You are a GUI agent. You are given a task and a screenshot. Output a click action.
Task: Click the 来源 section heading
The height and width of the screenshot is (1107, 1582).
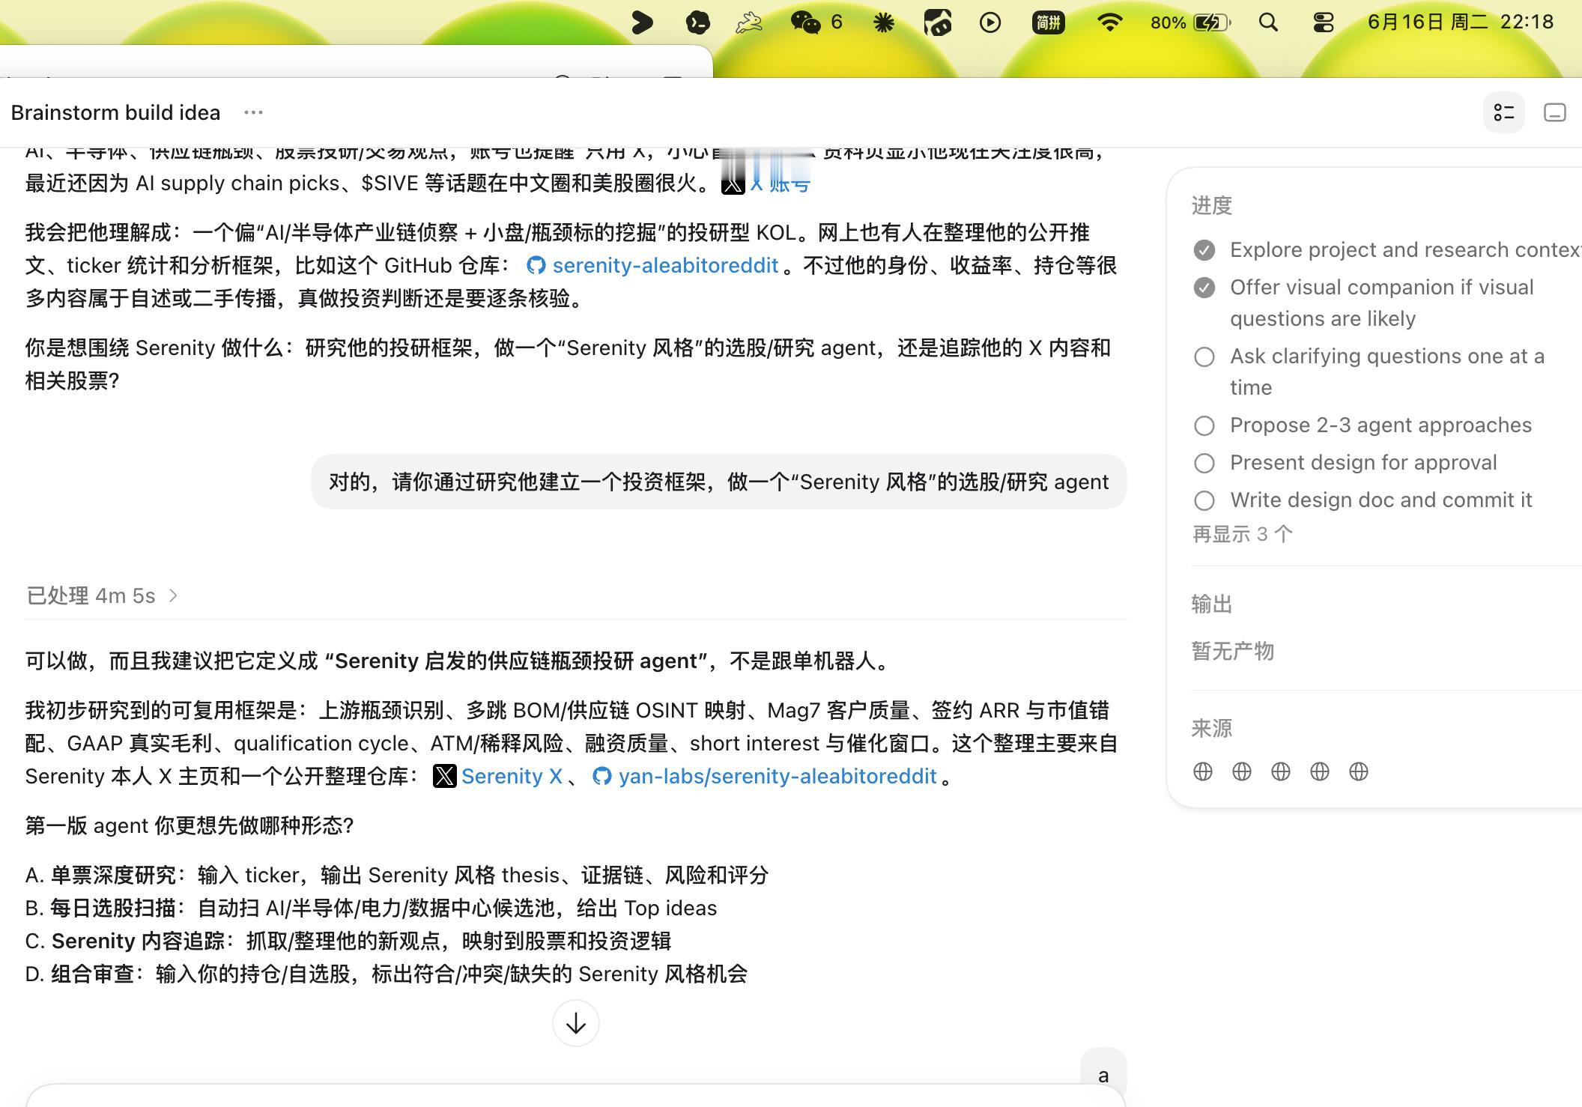[x=1212, y=728]
